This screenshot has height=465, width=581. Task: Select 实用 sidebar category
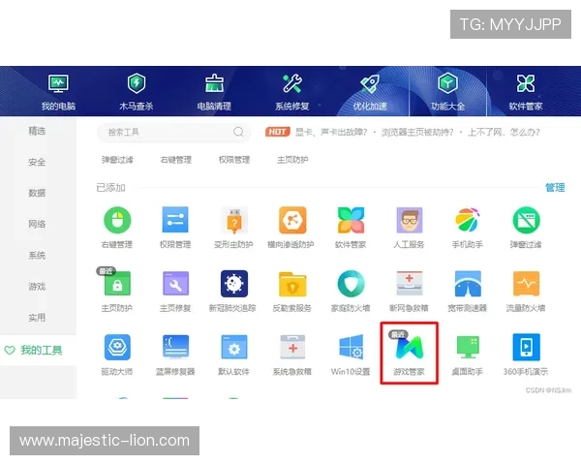37,318
